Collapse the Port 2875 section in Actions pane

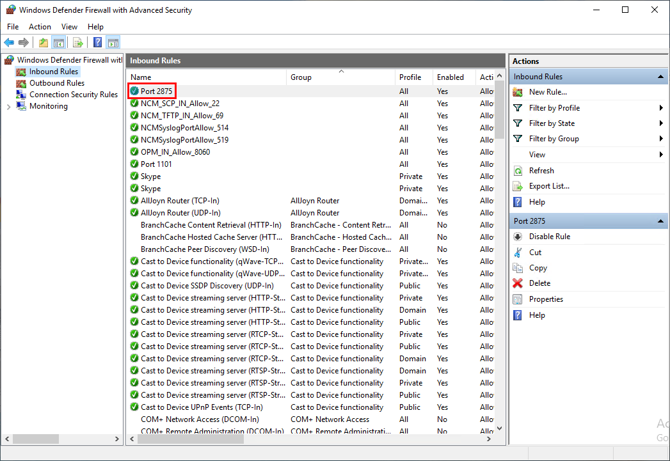tap(660, 221)
